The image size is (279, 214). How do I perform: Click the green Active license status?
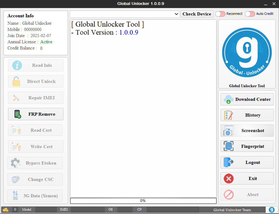[46, 42]
